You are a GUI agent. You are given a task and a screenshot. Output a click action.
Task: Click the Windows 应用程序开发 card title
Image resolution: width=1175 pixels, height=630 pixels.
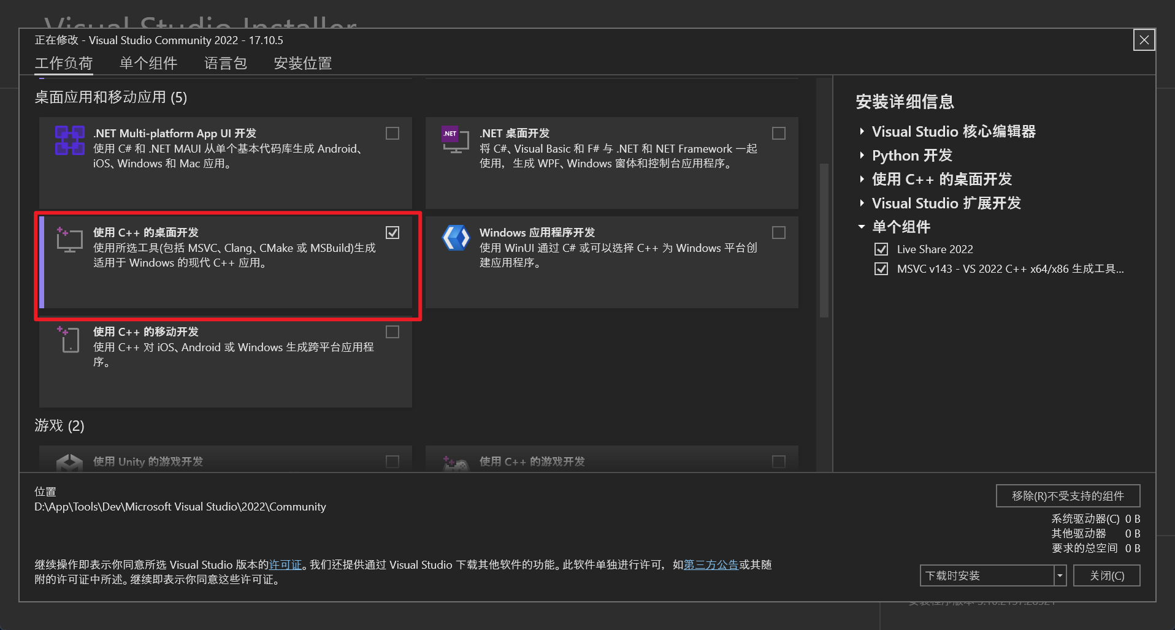point(537,233)
